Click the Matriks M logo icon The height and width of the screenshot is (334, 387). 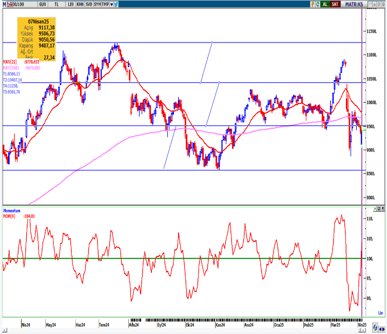pyautogui.click(x=4, y=4)
